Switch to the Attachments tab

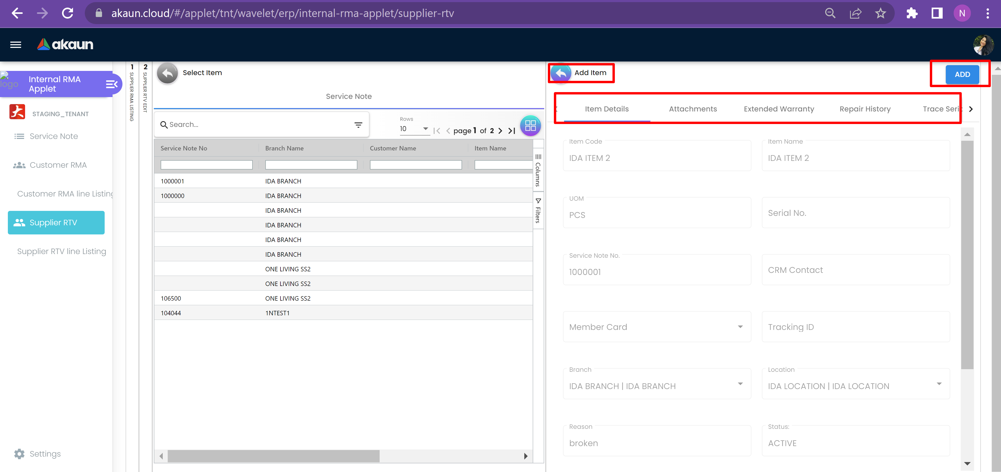(693, 109)
